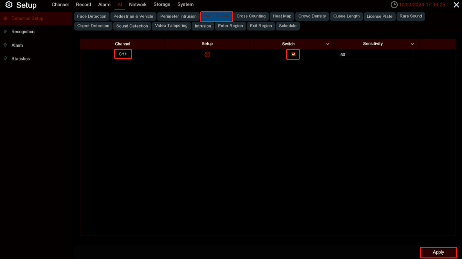The image size is (462, 259).
Task: Click Recognition sidebar bullet icon
Action: 5,32
